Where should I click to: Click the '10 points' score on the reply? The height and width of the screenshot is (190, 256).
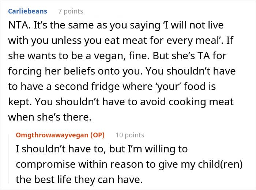130,135
